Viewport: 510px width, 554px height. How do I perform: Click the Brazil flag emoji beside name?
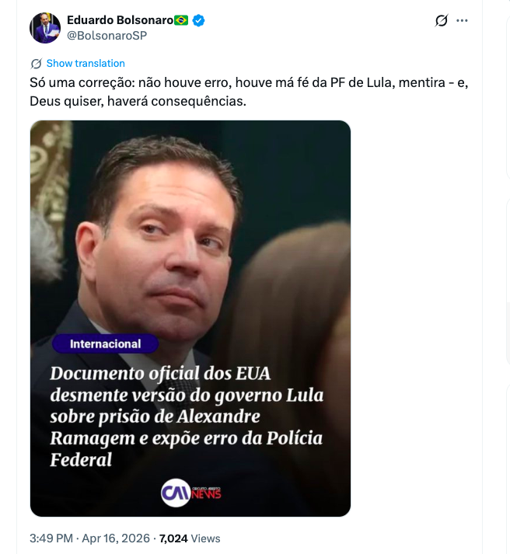(181, 20)
